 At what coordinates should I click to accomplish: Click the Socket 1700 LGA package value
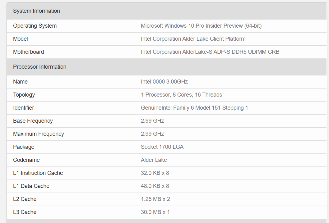pos(162,147)
